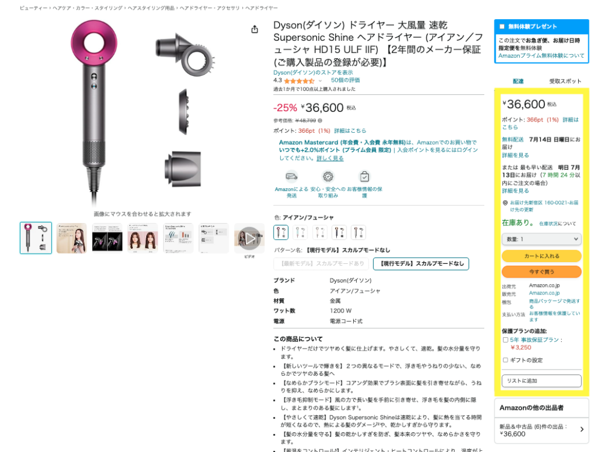Click the safety and security badge icon

[328, 177]
